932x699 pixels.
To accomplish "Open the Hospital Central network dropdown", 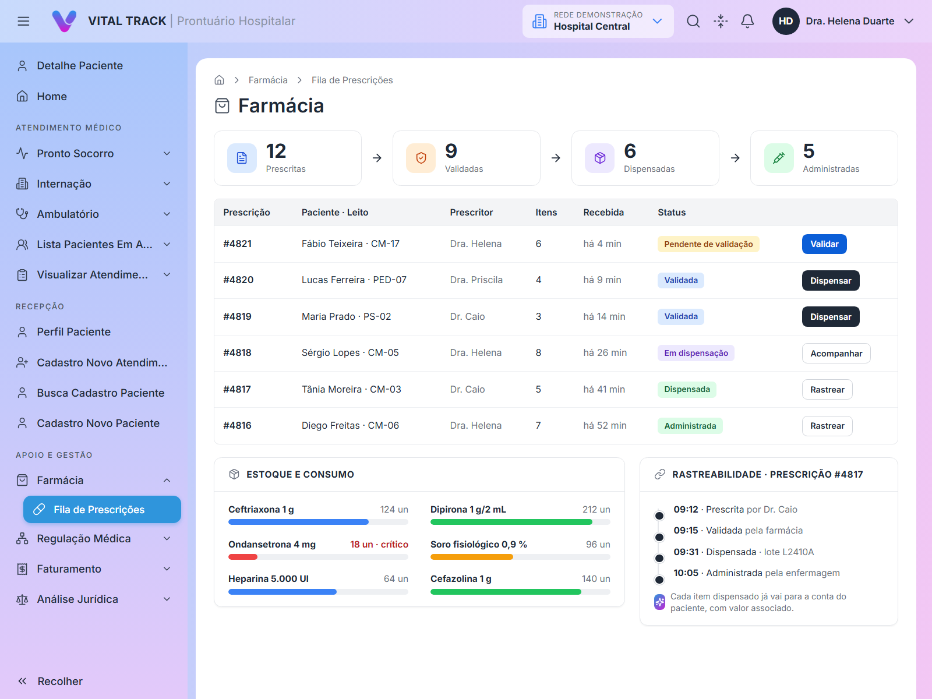I will 598,21.
